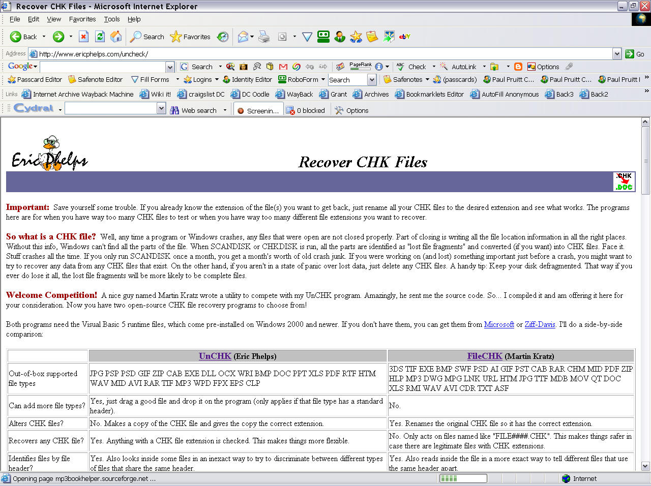Click the Favorites star button
651x486 pixels.
(190, 37)
